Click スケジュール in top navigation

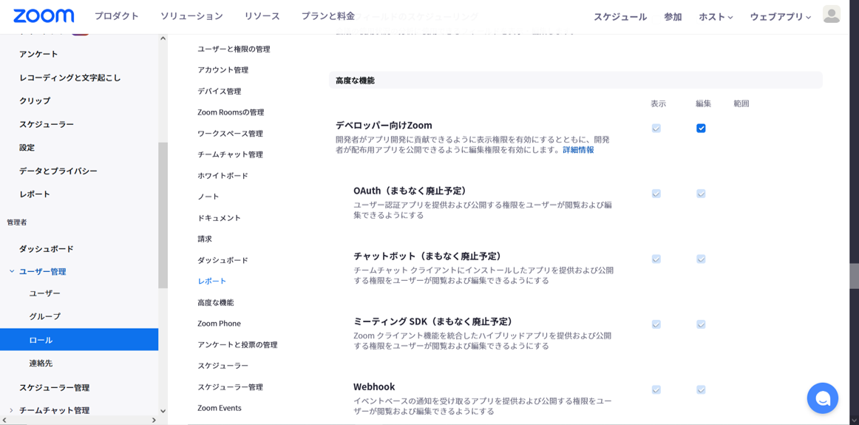[x=620, y=17]
